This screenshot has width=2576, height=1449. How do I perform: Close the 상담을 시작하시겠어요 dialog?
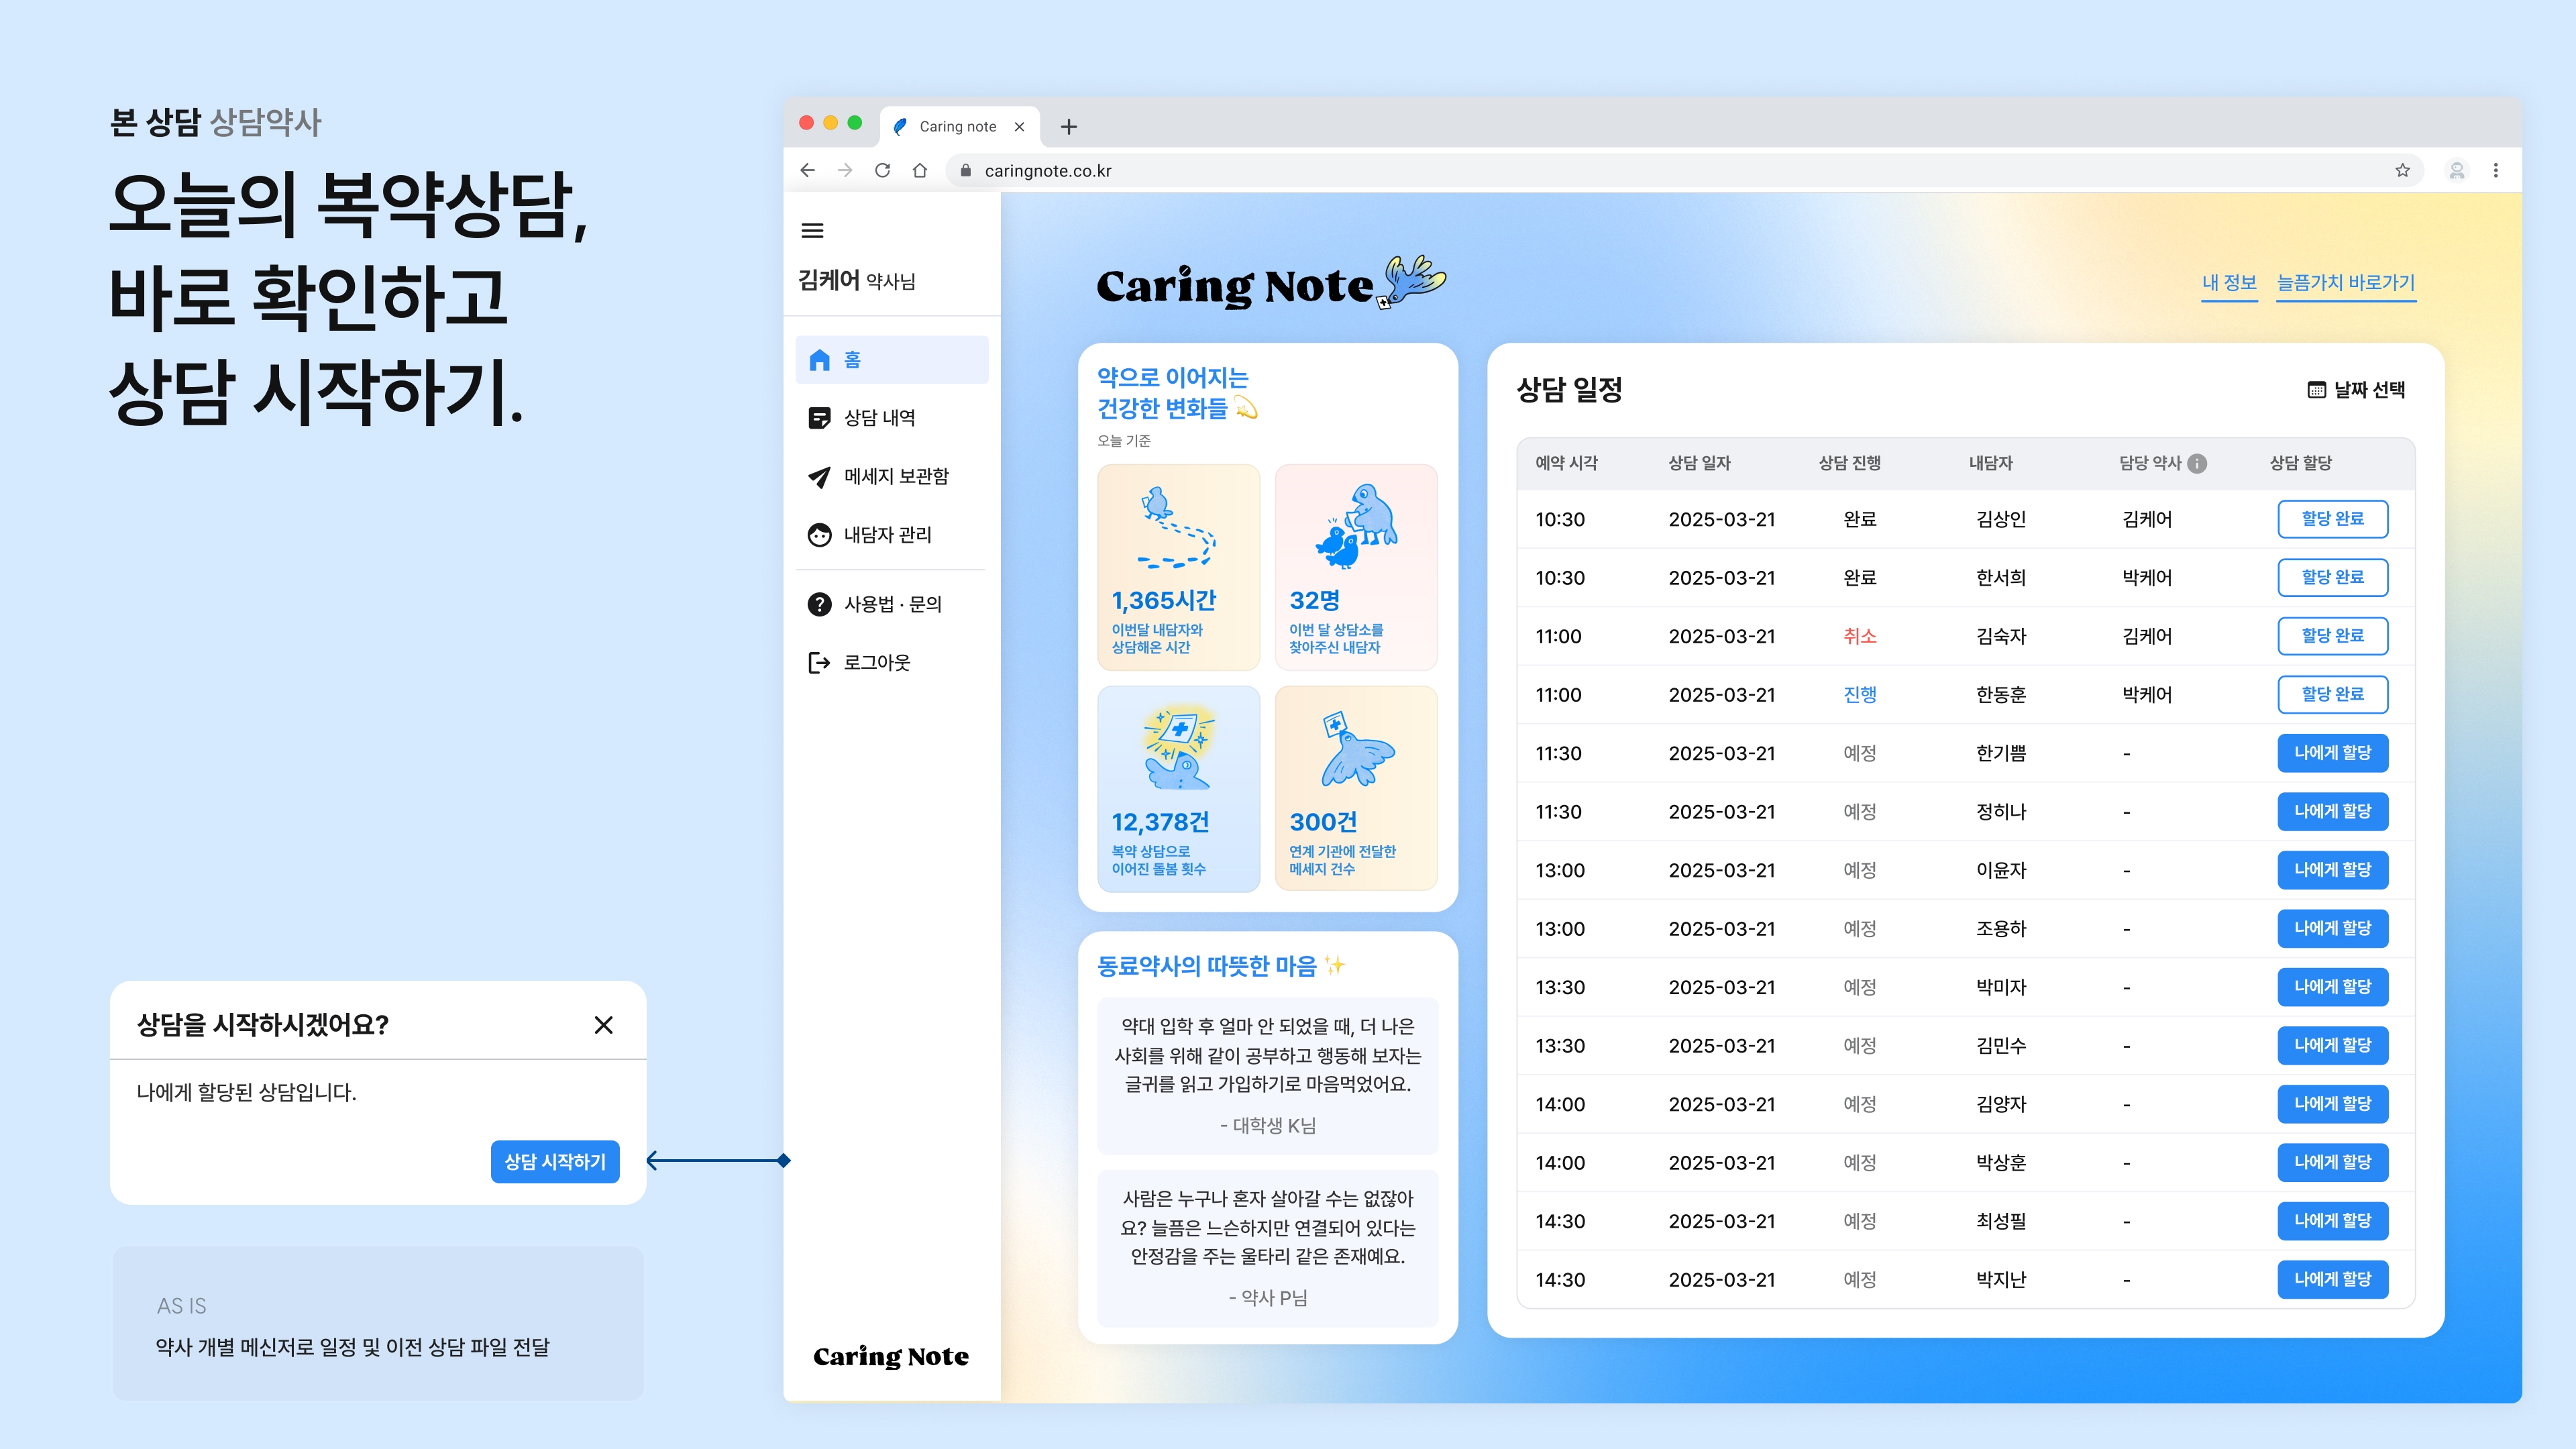603,1025
